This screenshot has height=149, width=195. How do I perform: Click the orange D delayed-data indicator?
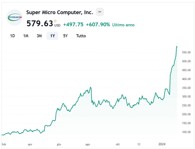click(x=55, y=21)
